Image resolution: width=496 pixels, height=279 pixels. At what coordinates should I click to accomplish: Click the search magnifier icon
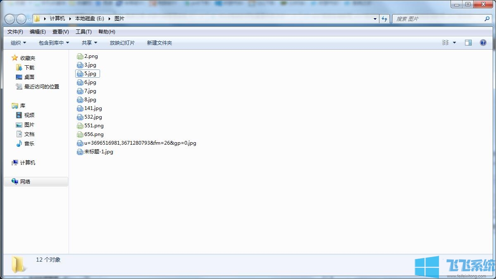click(x=487, y=19)
